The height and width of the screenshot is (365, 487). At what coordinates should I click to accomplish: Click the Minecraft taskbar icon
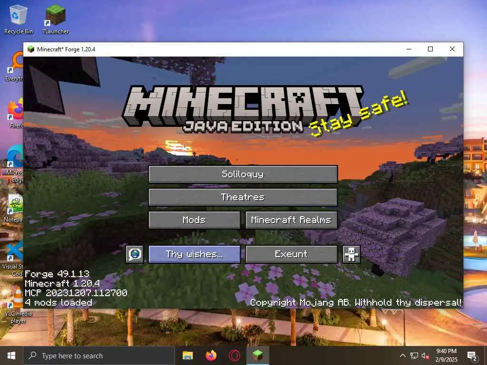(x=258, y=355)
